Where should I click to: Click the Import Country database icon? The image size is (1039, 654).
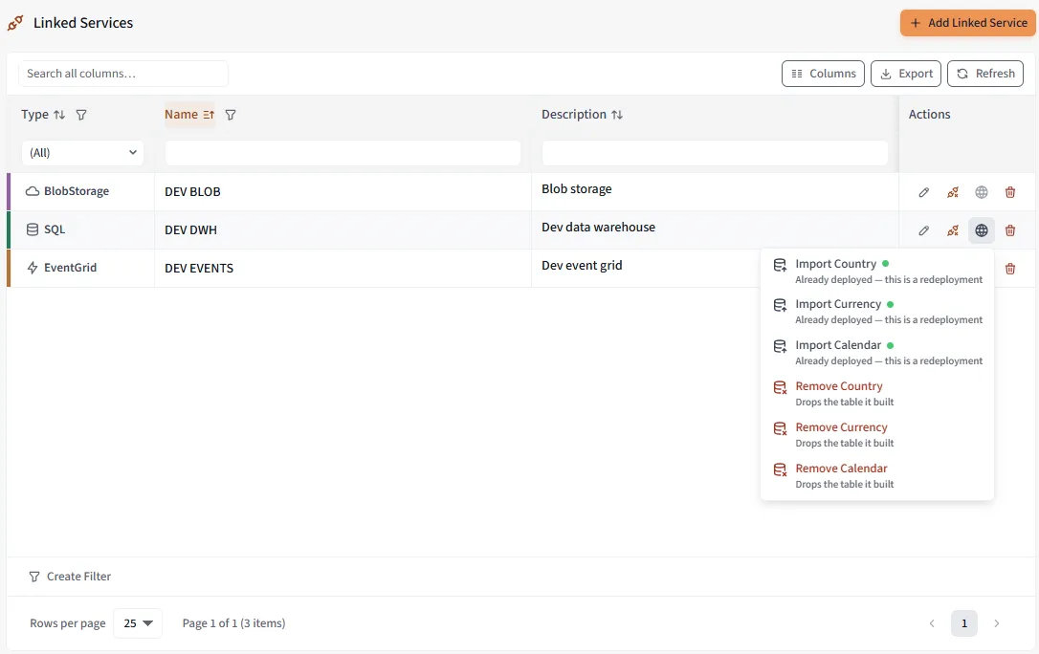[780, 266]
